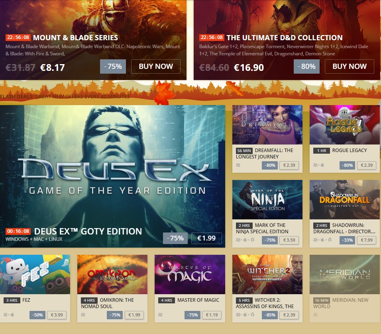Screen dimensions: 381x334
Task: Click the €1.99 price on Deus Ex
Action: 206,238
